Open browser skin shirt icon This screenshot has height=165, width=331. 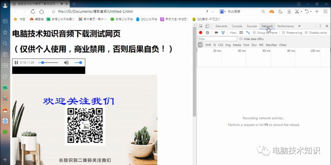point(299,4)
